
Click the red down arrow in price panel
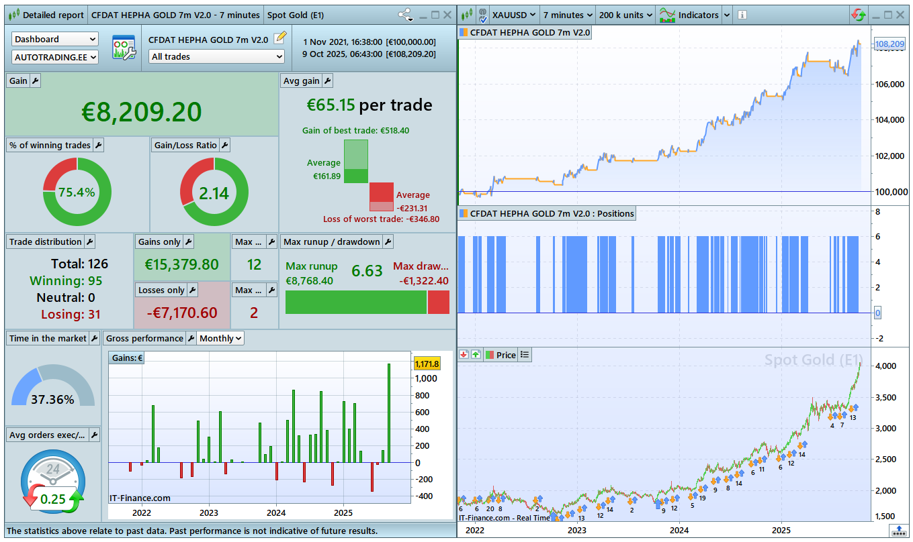464,355
